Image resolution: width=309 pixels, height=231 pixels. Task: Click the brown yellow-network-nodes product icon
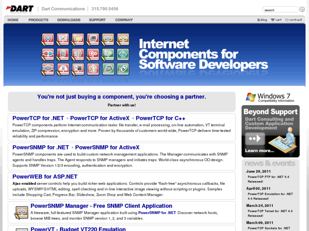123,39
